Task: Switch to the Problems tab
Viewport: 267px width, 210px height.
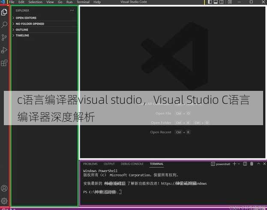Action: pyautogui.click(x=90, y=164)
